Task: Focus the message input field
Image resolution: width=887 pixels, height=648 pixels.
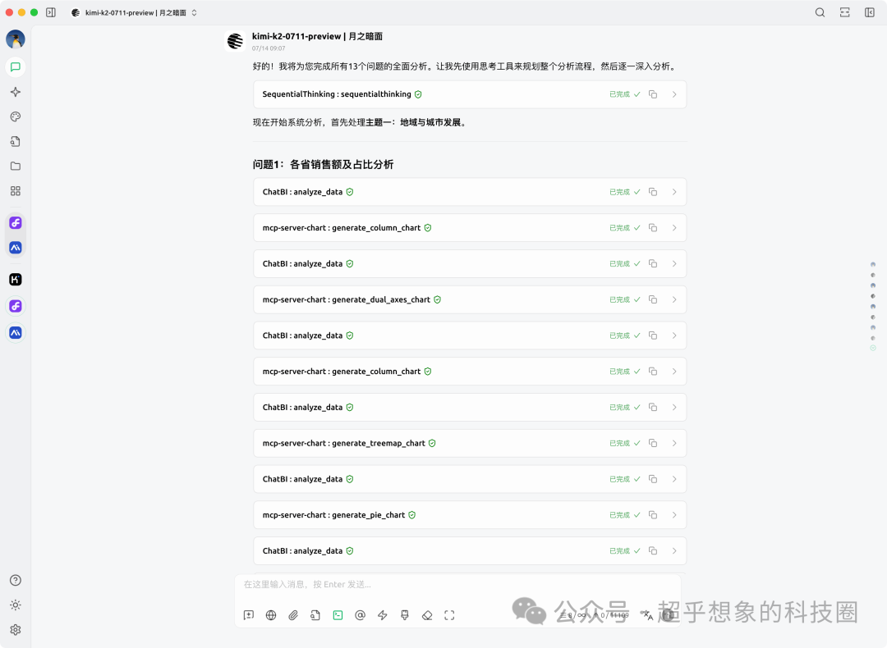Action: coord(458,585)
